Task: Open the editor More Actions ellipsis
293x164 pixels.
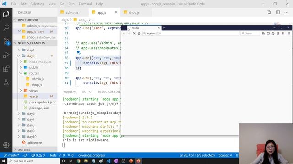Action: [x=286, y=12]
